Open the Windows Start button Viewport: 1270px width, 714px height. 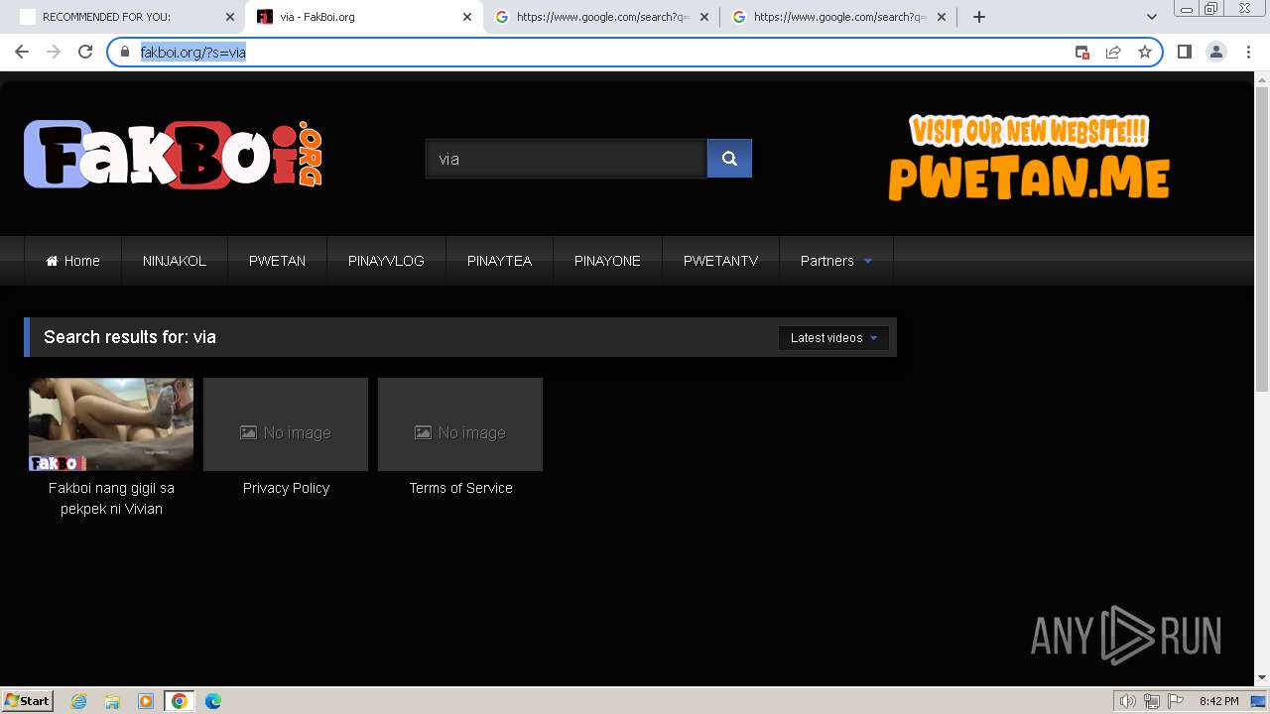[28, 701]
